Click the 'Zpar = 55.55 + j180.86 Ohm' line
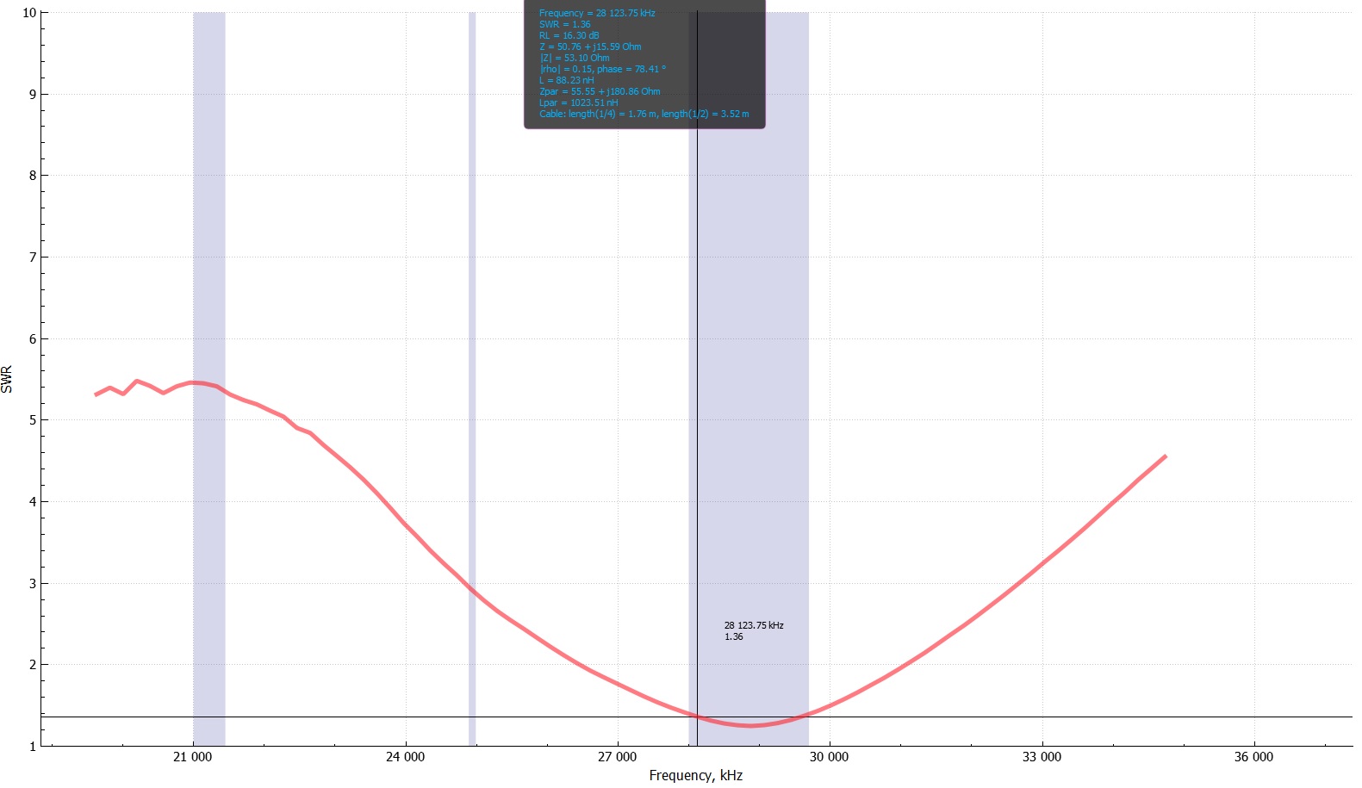 600,91
